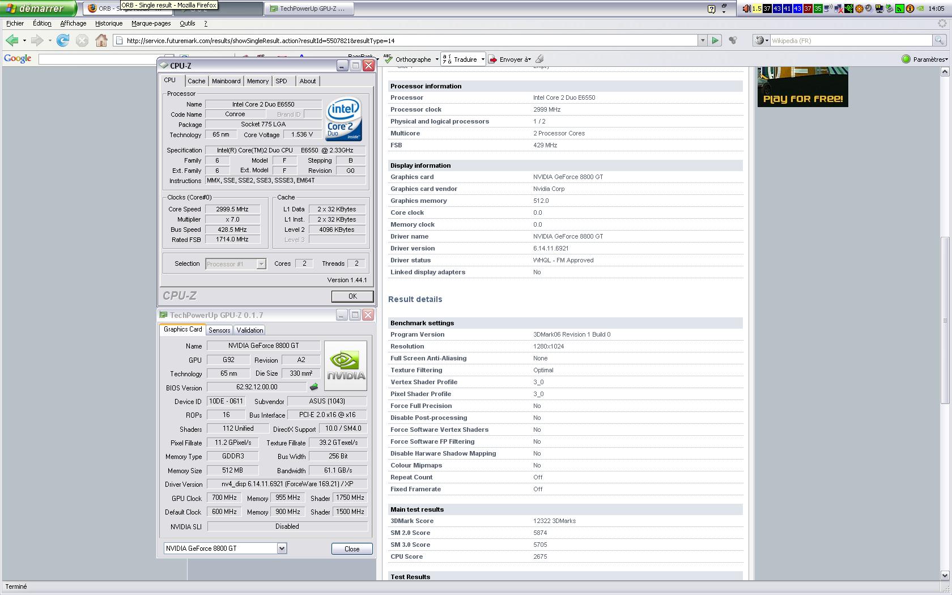Screen dimensions: 952x595
Task: Open the Affichage menu
Action: click(73, 23)
